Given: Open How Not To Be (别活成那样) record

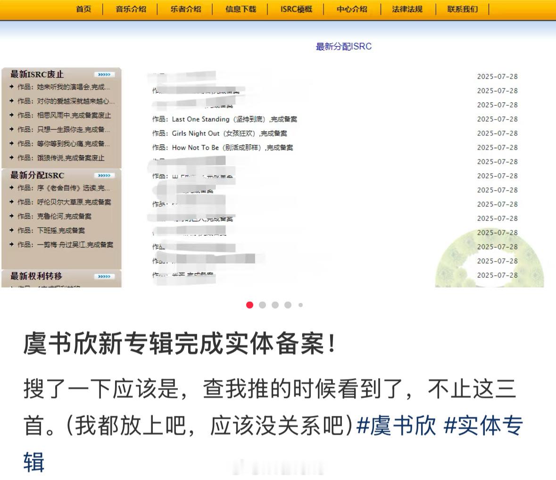Looking at the screenshot, I should [x=223, y=148].
